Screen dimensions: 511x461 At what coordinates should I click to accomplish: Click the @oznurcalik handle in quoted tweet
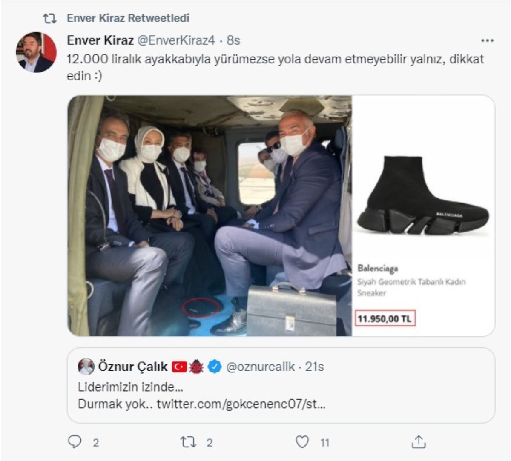(x=261, y=367)
